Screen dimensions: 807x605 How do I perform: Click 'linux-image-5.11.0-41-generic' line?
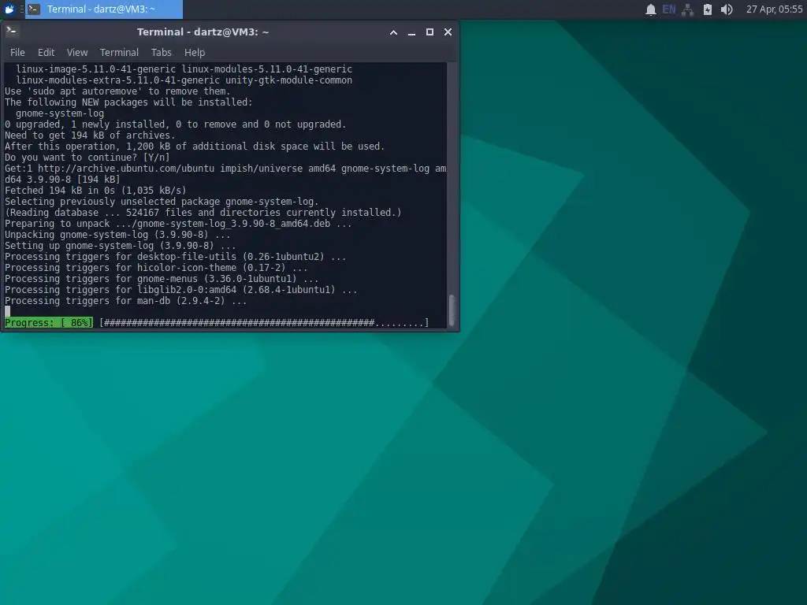(184, 69)
